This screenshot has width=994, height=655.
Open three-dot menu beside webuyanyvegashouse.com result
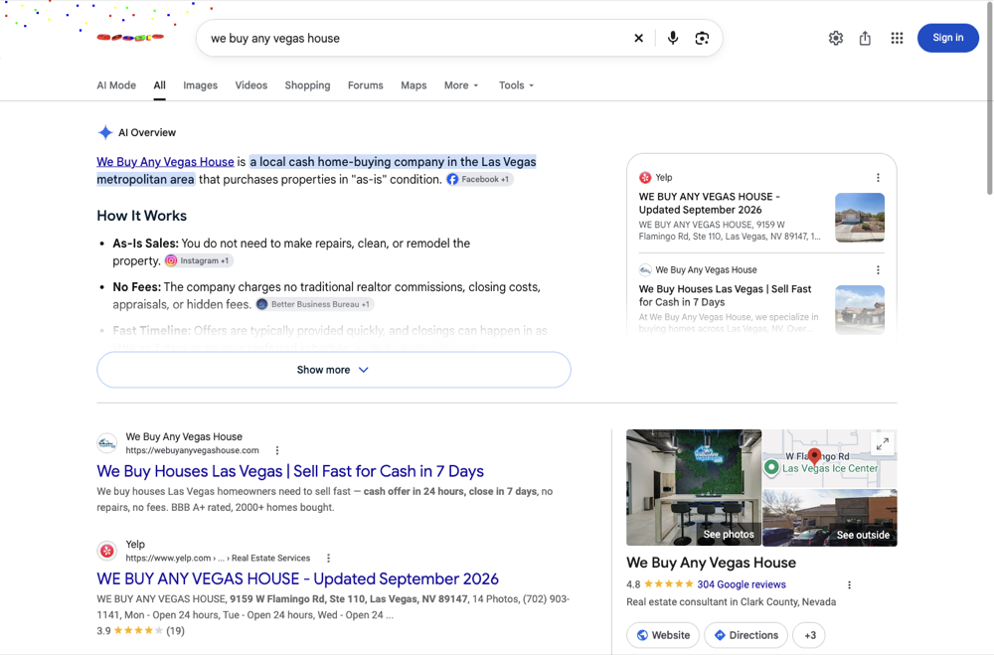click(277, 450)
